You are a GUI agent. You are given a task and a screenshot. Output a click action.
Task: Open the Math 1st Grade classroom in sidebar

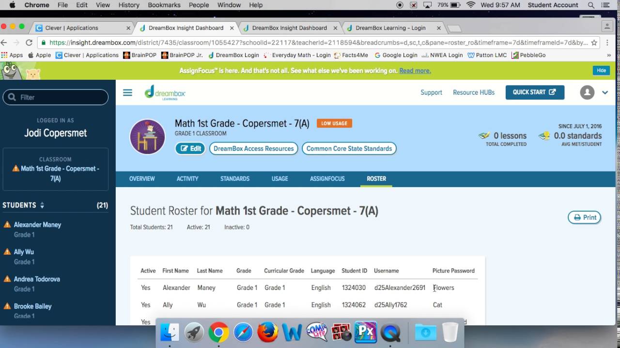click(x=56, y=169)
